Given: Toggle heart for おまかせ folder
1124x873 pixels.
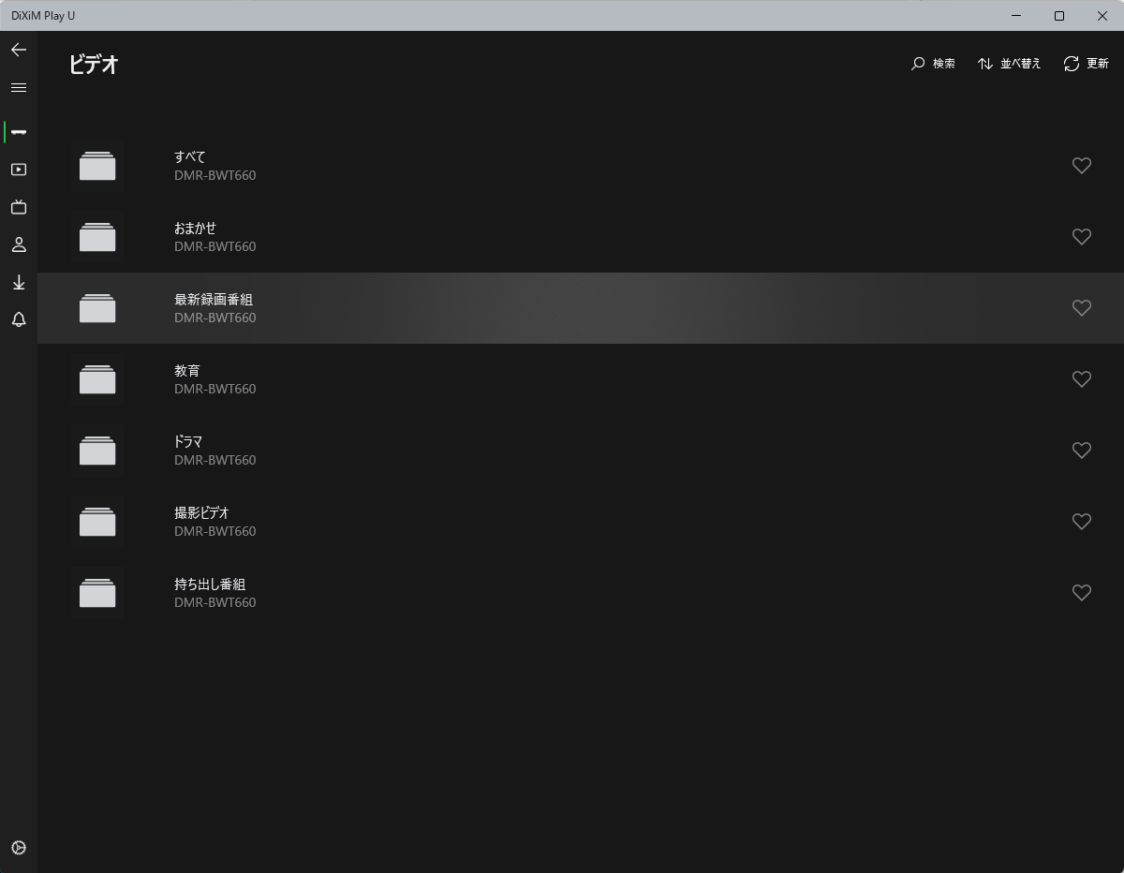Looking at the screenshot, I should (x=1081, y=237).
